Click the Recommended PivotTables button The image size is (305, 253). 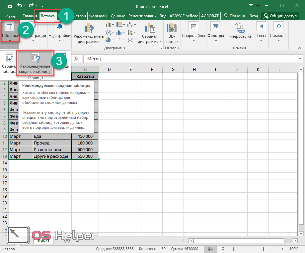(35, 63)
